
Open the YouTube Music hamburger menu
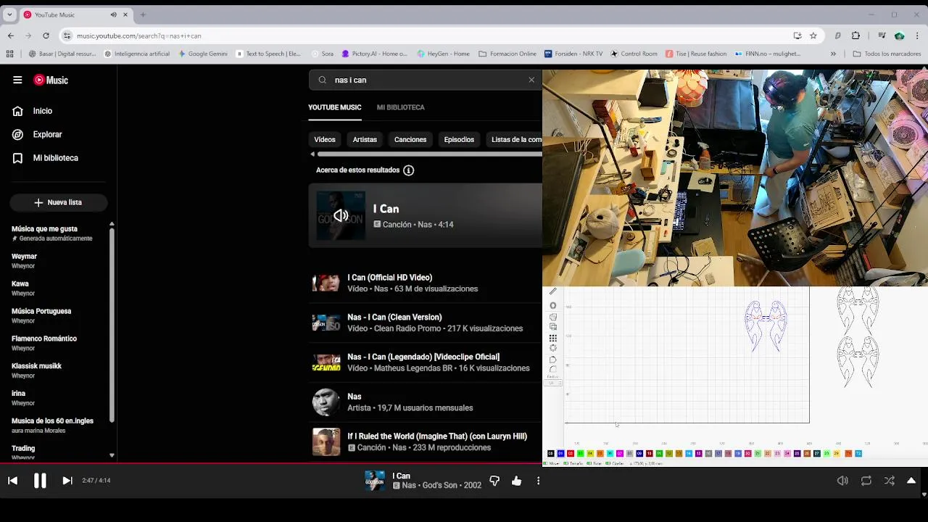click(17, 80)
